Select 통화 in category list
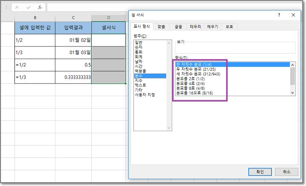This screenshot has height=186, width=306. tap(150, 52)
